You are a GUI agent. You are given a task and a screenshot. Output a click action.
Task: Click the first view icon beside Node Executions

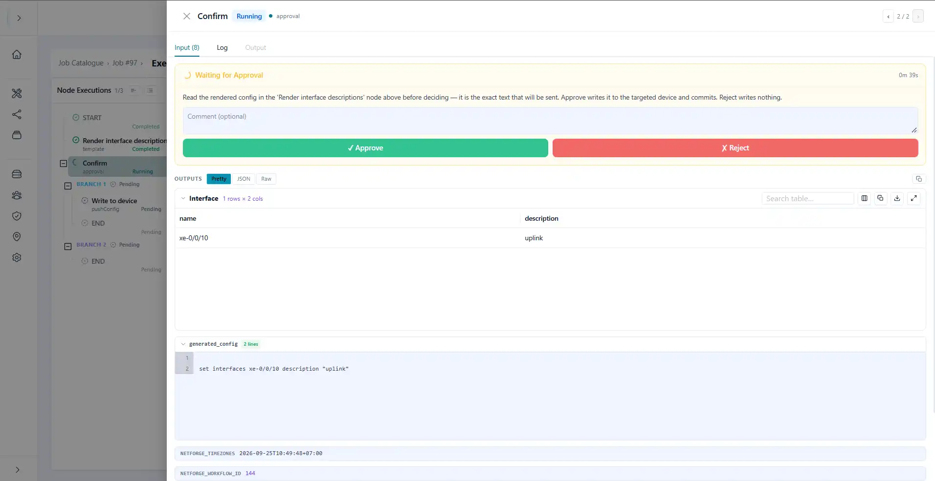point(134,90)
